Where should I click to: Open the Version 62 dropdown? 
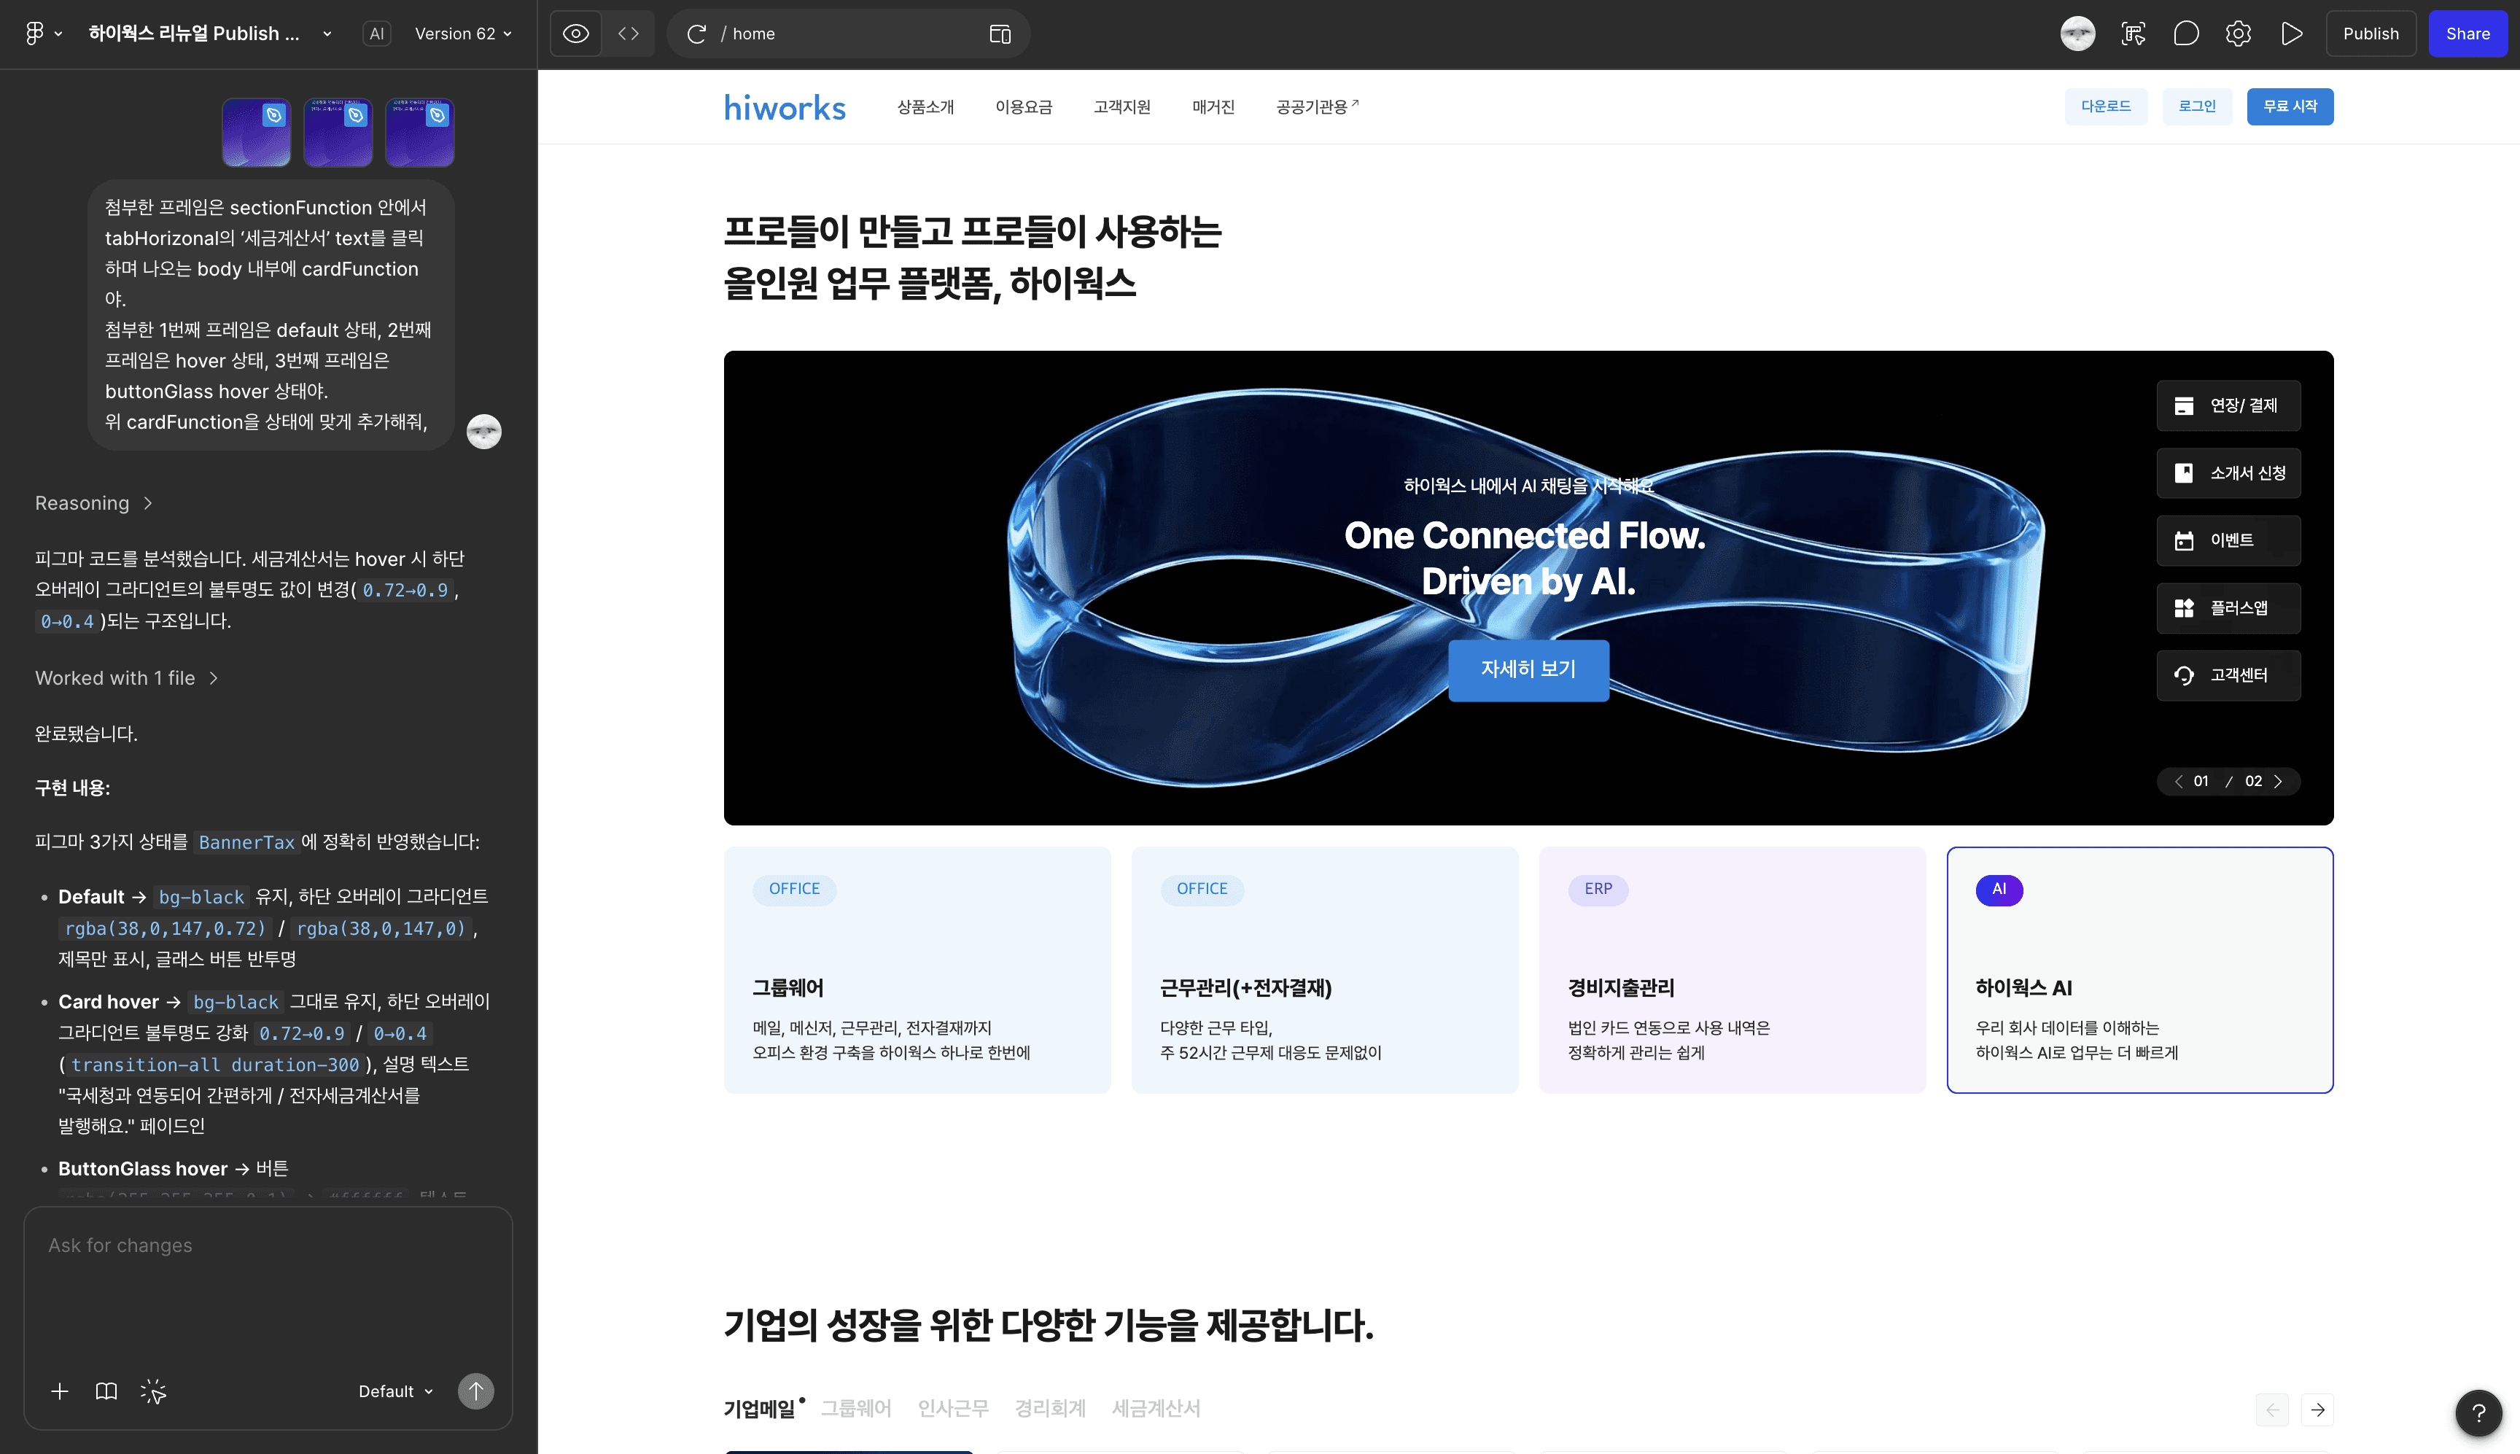(x=463, y=34)
